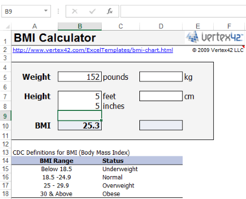Open the Name Box dropdown arrow

coord(46,11)
